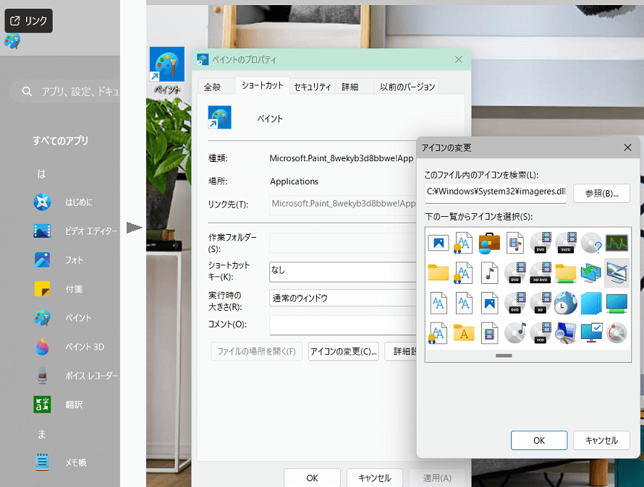Screen dimensions: 644x487
Task: Click the ま letter group header
Action: point(42,434)
